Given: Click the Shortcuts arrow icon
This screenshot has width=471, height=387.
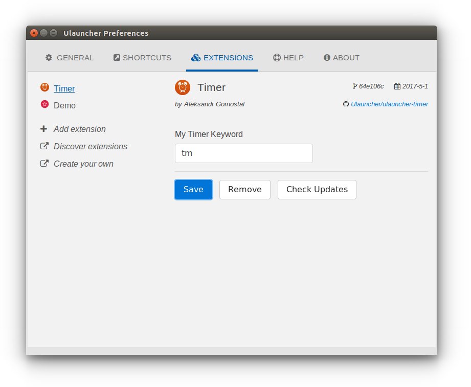Looking at the screenshot, I should (x=117, y=58).
